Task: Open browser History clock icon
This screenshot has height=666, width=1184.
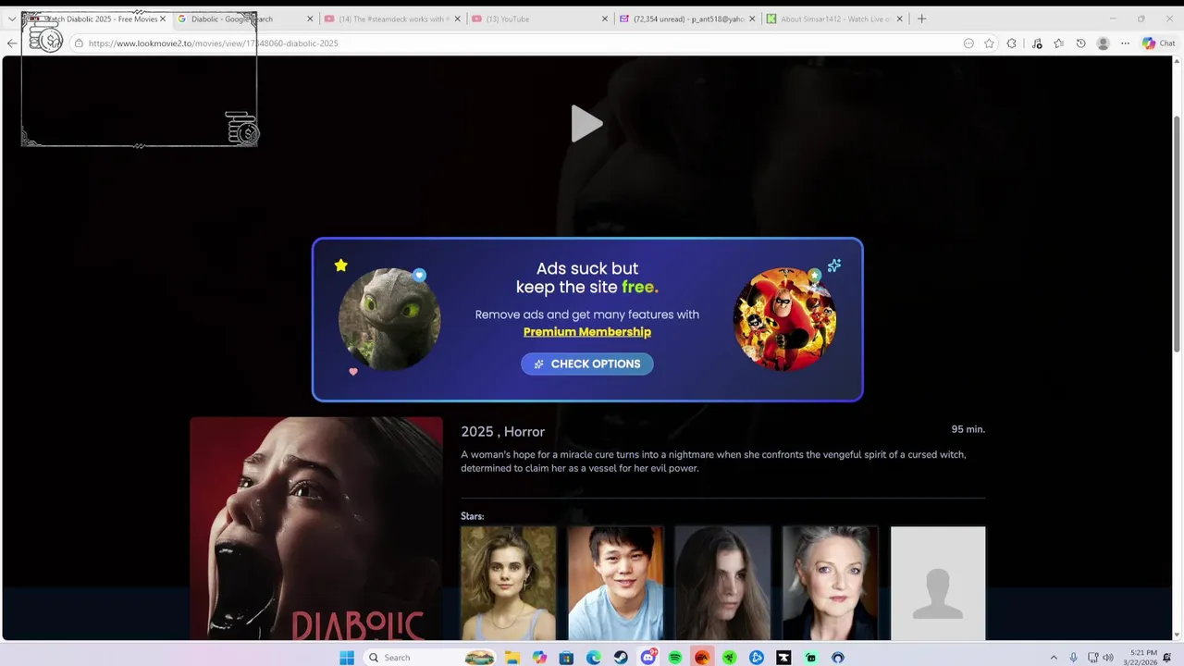Action: (1080, 43)
